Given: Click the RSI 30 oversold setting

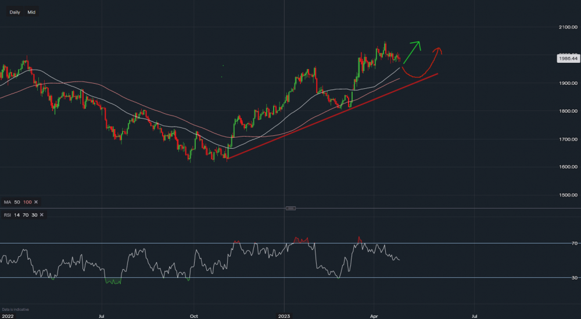Looking at the screenshot, I should [x=35, y=215].
